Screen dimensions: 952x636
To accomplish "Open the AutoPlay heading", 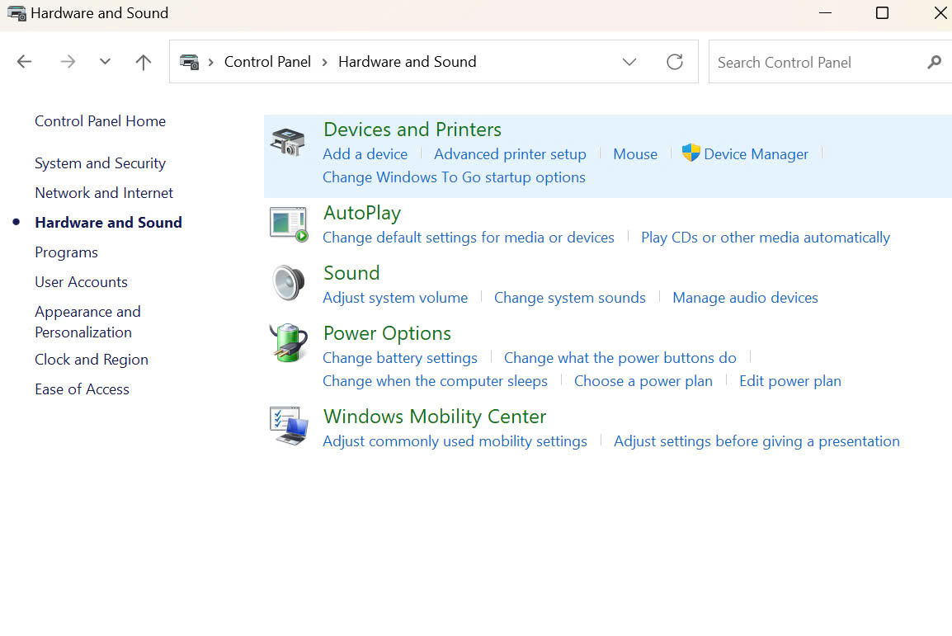I will tap(362, 213).
